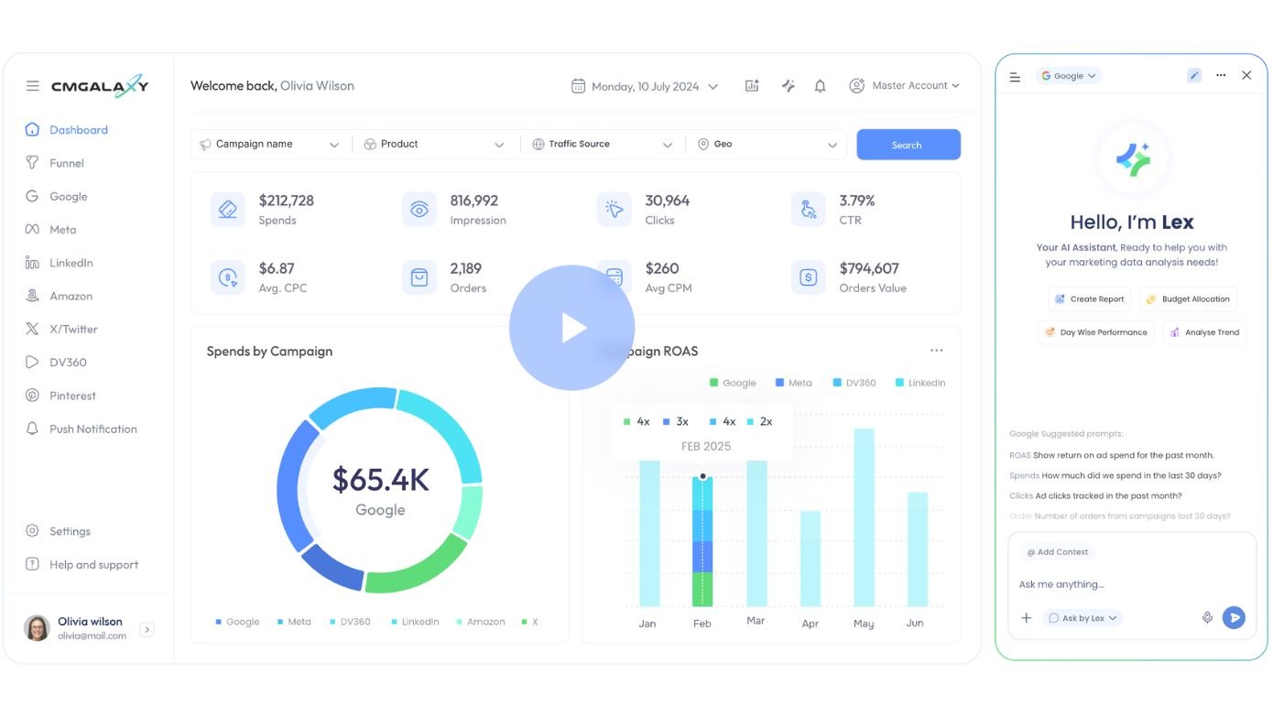Open the LinkedIn channel page
This screenshot has height=716, width=1273.
(60, 263)
